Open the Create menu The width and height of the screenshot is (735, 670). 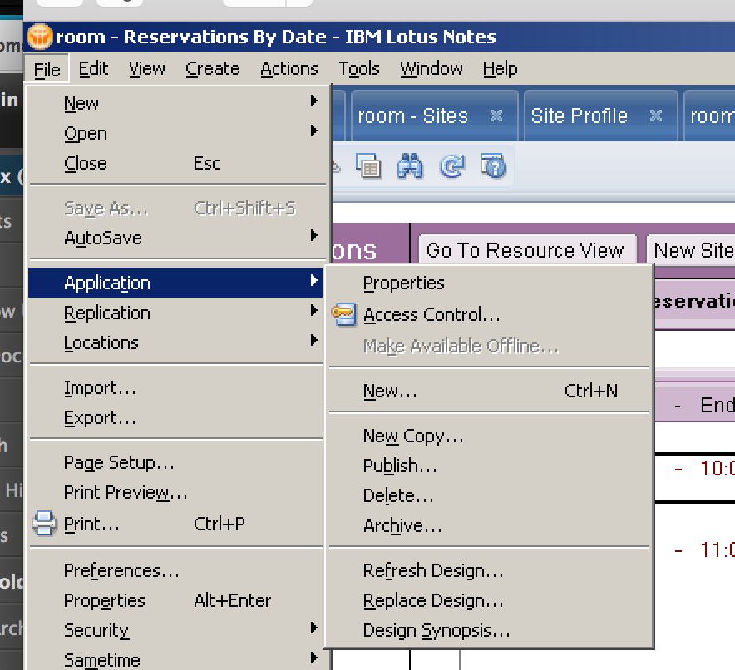(212, 69)
